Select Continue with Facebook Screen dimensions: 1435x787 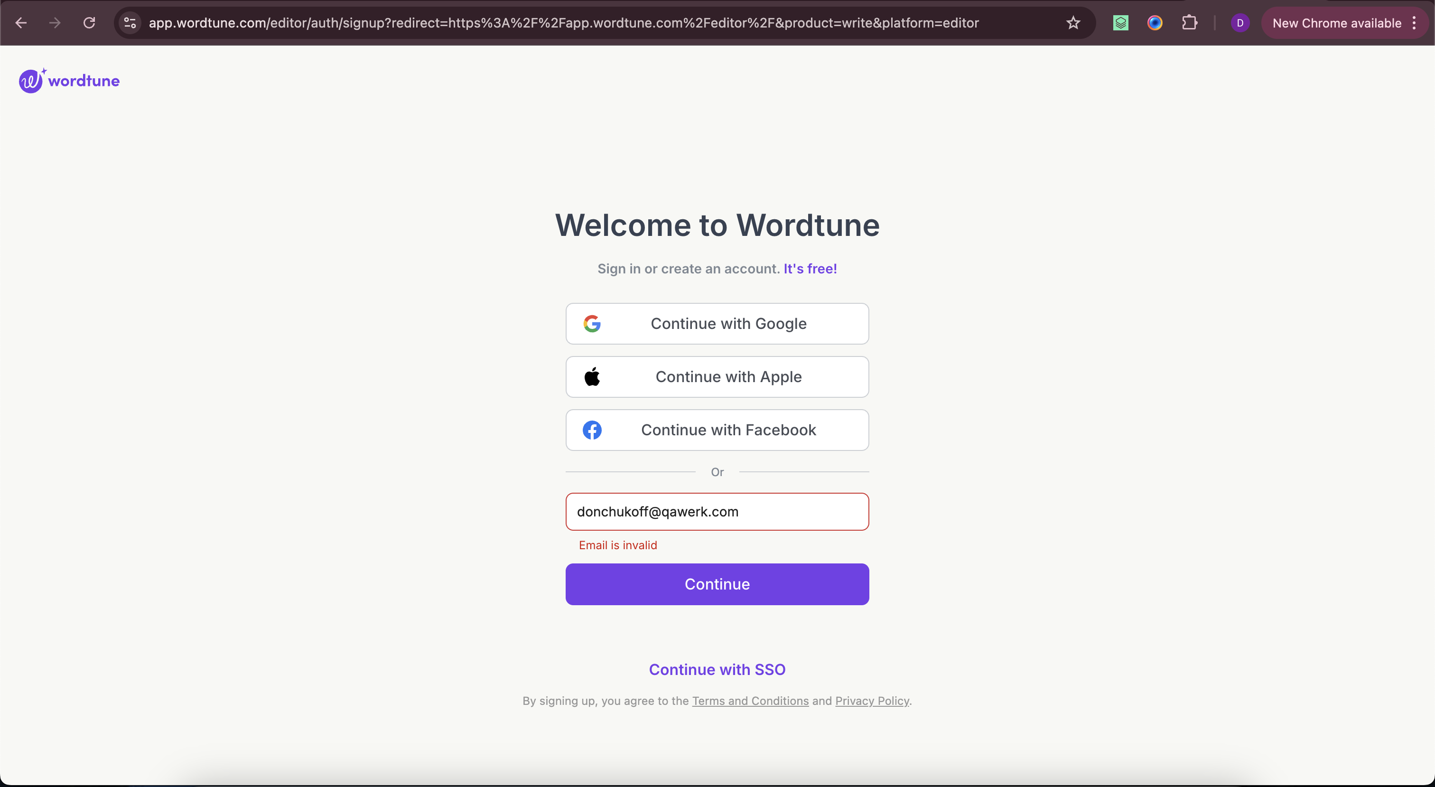click(x=717, y=430)
